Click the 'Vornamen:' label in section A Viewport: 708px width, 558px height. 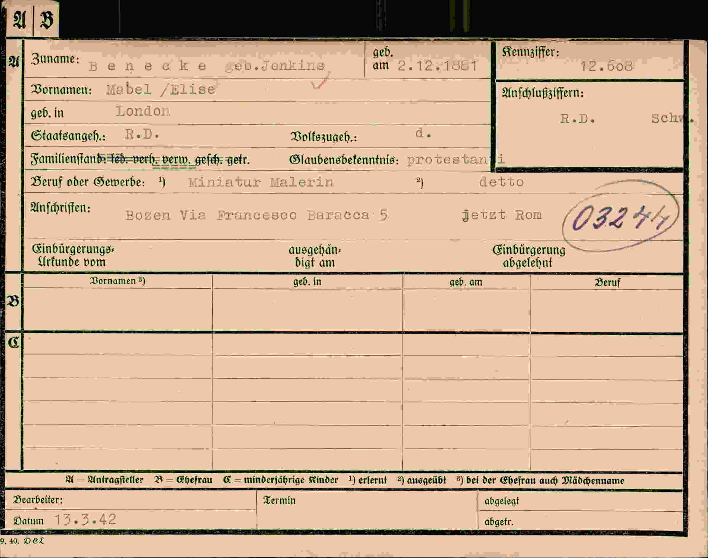click(x=61, y=89)
